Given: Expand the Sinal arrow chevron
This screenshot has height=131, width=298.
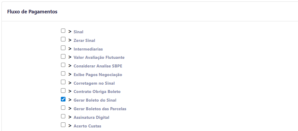Looking at the screenshot, I should 70,31.
